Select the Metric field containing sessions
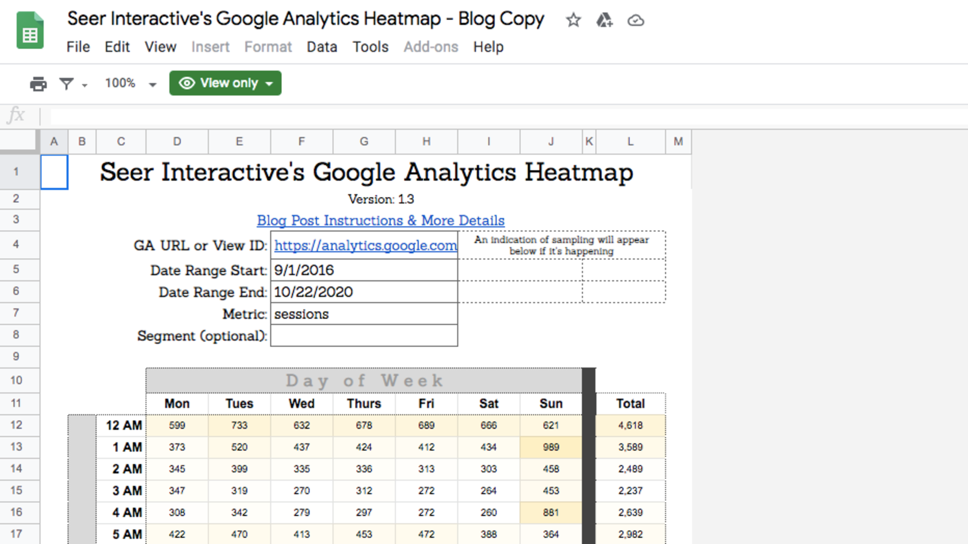 [364, 314]
